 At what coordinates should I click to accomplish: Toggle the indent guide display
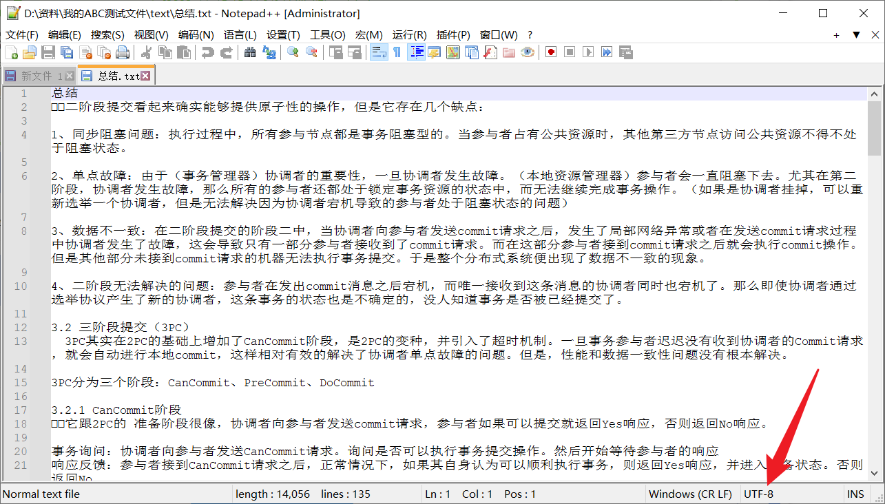[x=416, y=52]
